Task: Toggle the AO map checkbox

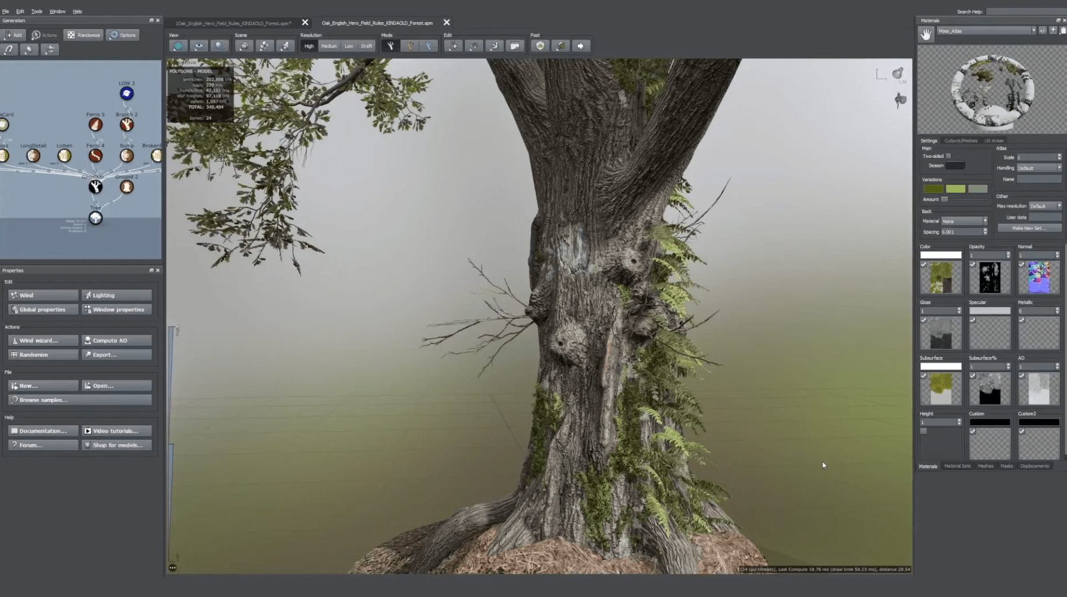Action: tap(1022, 376)
